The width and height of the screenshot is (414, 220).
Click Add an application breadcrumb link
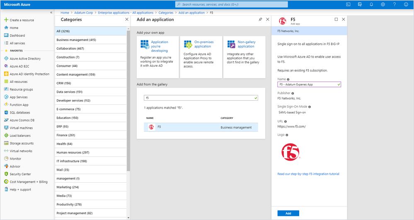pyautogui.click(x=191, y=13)
